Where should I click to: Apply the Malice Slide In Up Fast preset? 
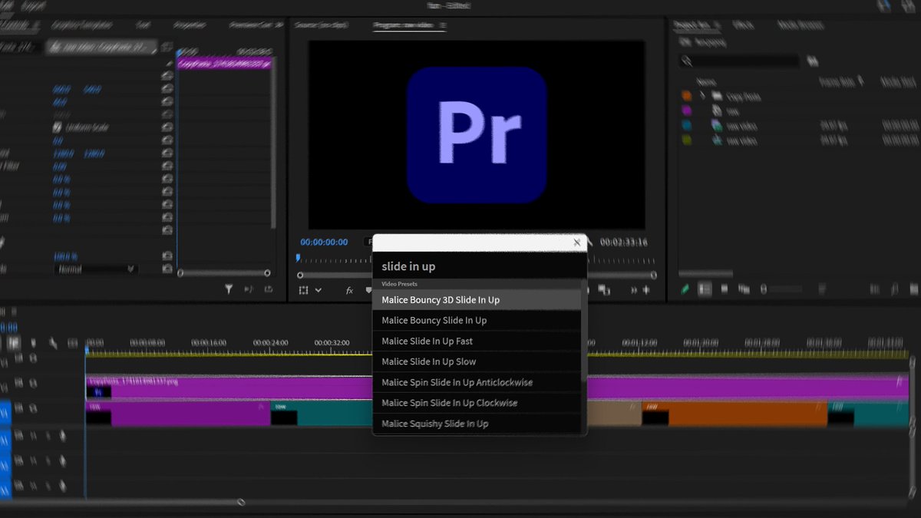pyautogui.click(x=428, y=340)
